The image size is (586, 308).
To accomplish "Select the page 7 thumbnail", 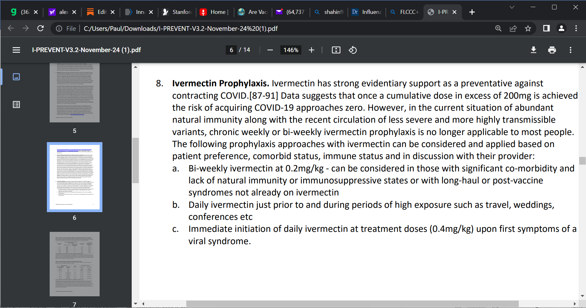I will 75,264.
